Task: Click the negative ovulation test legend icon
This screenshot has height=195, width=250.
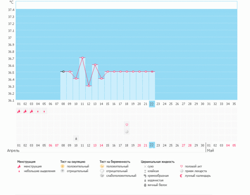Action: click(x=62, y=171)
